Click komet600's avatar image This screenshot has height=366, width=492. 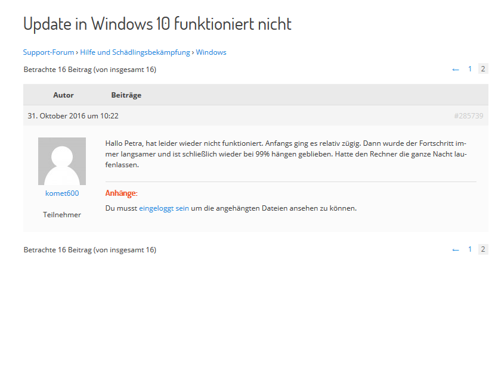62,161
